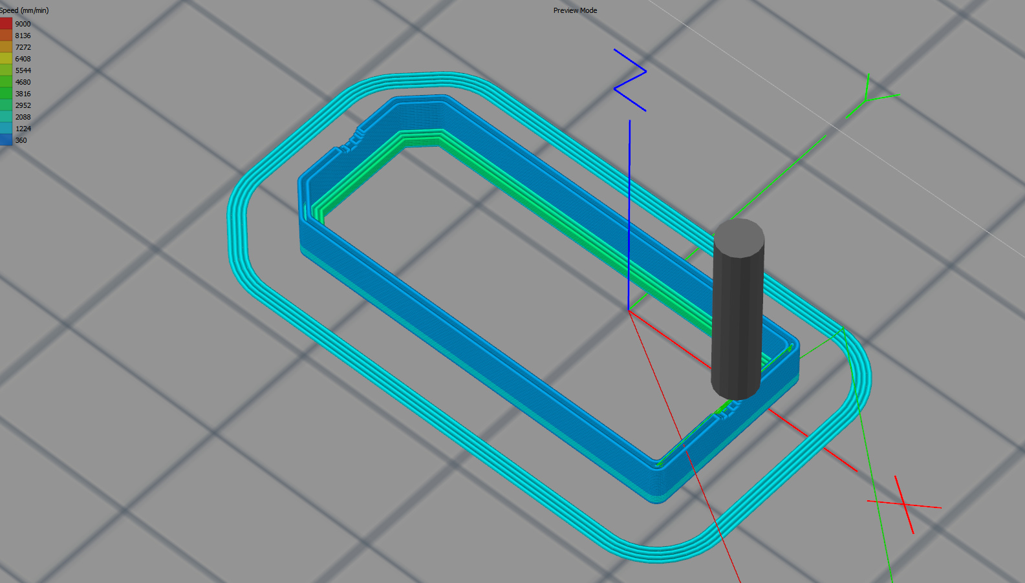Click the 2952 speed legend swatch
1025x583 pixels.
[x=6, y=105]
